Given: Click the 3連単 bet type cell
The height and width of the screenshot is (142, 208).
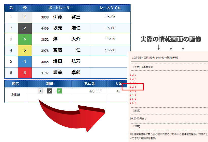Looking at the screenshot, I should [x=16, y=95].
